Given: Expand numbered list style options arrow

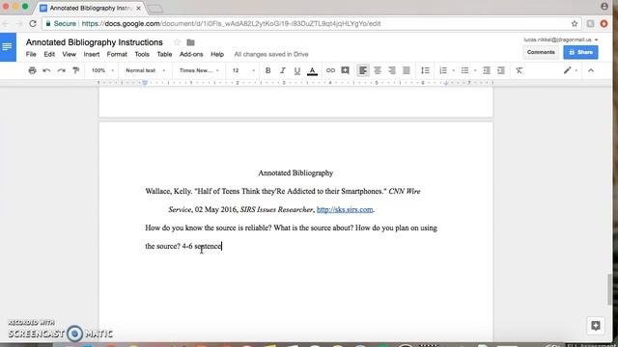Looking at the screenshot, I should 453,70.
